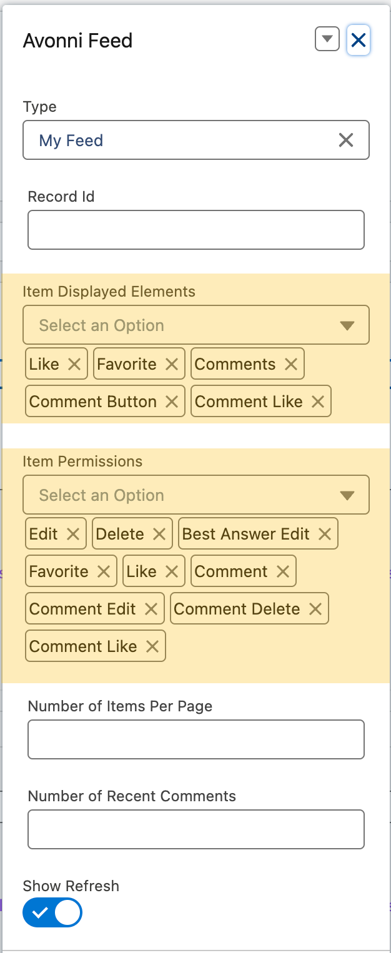The image size is (391, 953).
Task: Toggle the Show Refresh switch off
Action: point(52,913)
